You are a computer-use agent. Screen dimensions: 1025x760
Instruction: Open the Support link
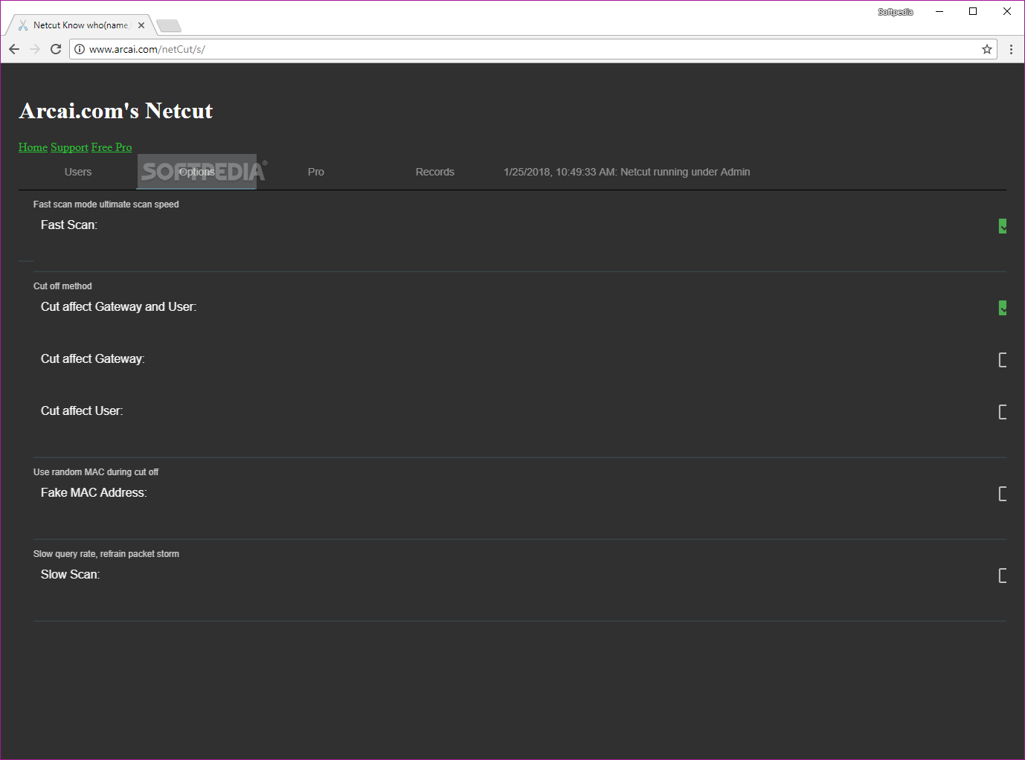coord(69,147)
